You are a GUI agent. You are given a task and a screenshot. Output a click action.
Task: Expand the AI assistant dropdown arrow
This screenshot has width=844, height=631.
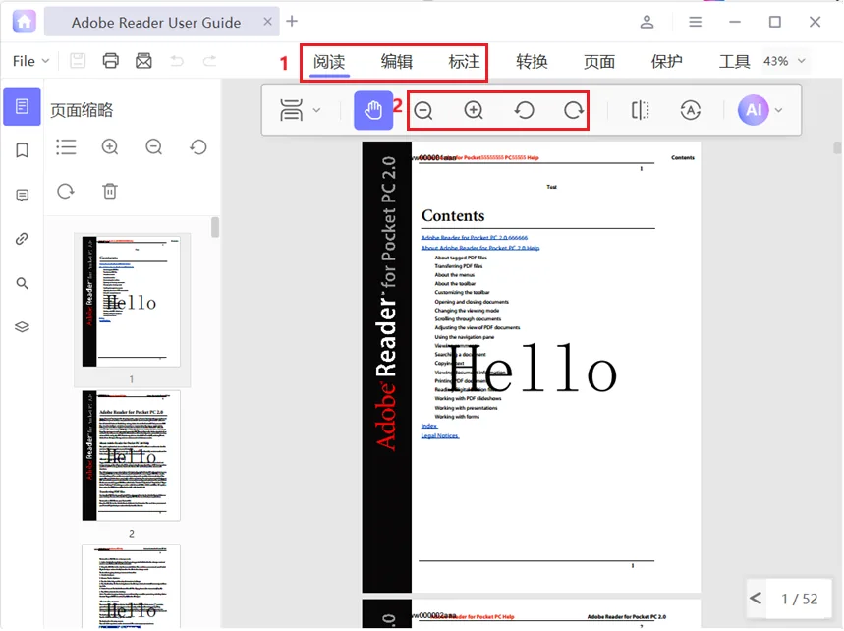click(779, 110)
